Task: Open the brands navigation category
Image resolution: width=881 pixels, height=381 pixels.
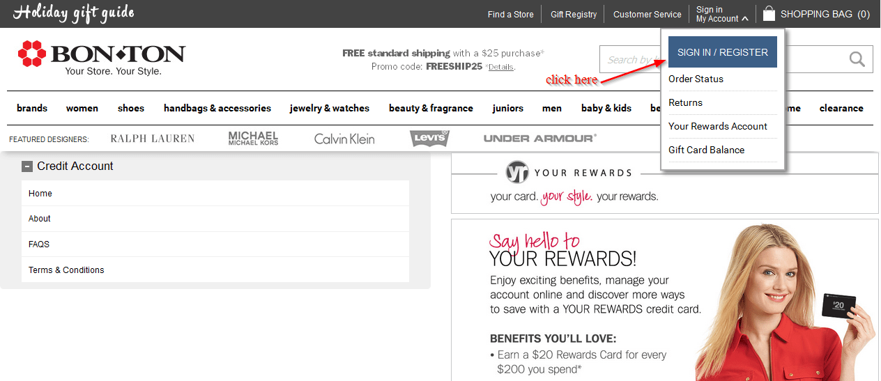Action: click(32, 108)
